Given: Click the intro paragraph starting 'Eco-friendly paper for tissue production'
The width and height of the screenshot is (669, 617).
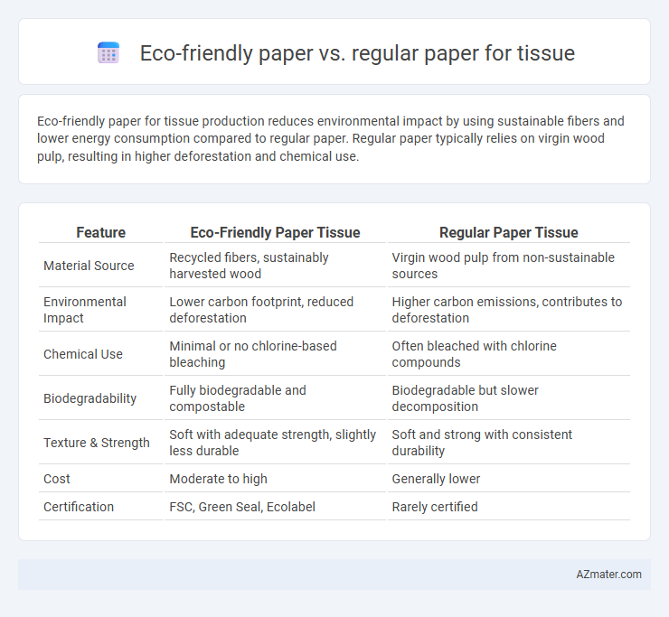Looking at the screenshot, I should click(330, 138).
